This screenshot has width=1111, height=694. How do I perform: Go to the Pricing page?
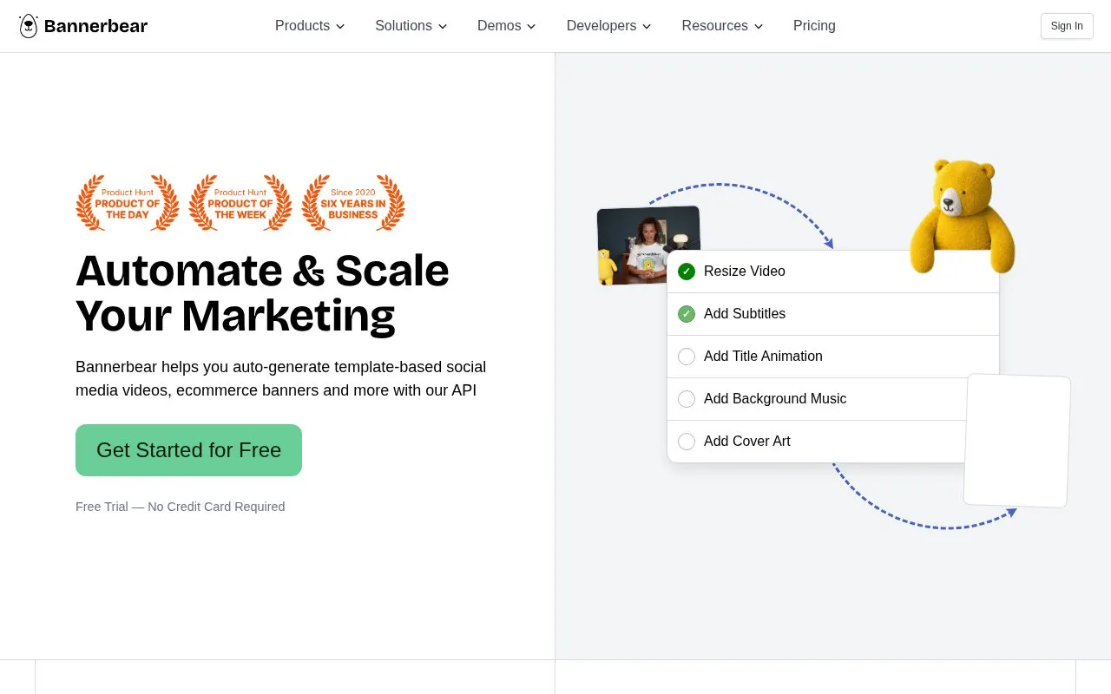point(814,26)
